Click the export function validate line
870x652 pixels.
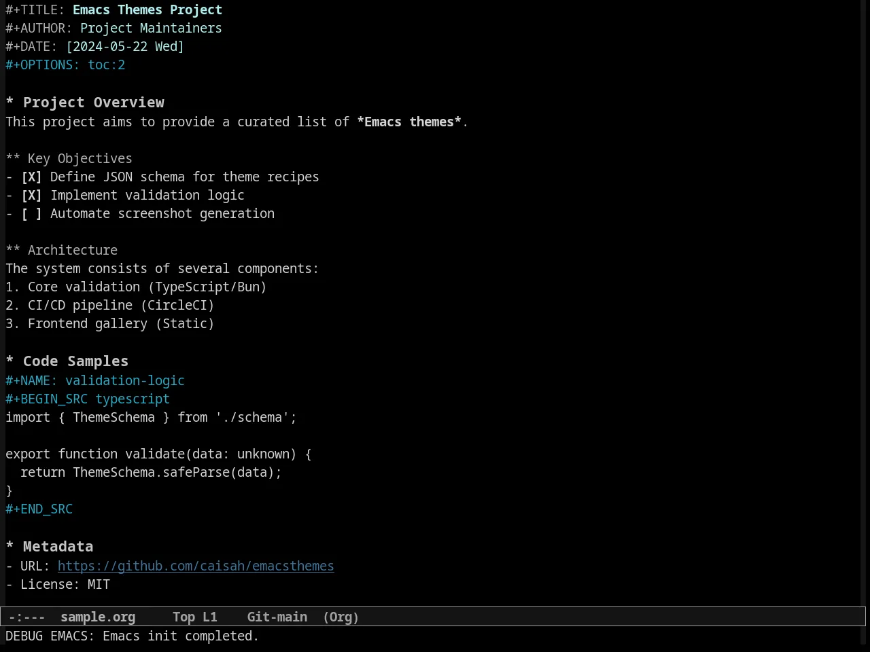pos(158,454)
